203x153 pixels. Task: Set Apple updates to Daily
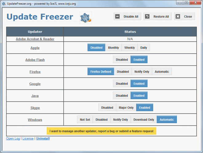point(144,47)
